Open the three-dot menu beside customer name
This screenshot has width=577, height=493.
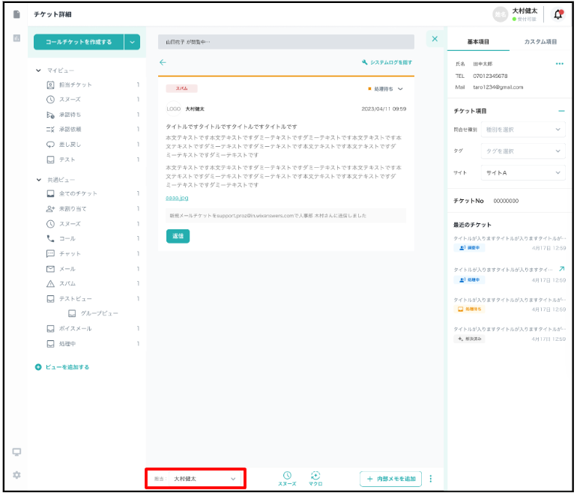559,64
